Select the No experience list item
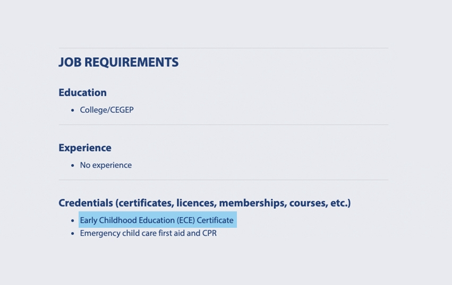Viewport: 452px width, 285px height. click(x=106, y=165)
